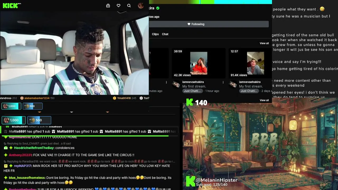
Task: Open options menu for the 38:59 video
Action: (x=223, y=82)
